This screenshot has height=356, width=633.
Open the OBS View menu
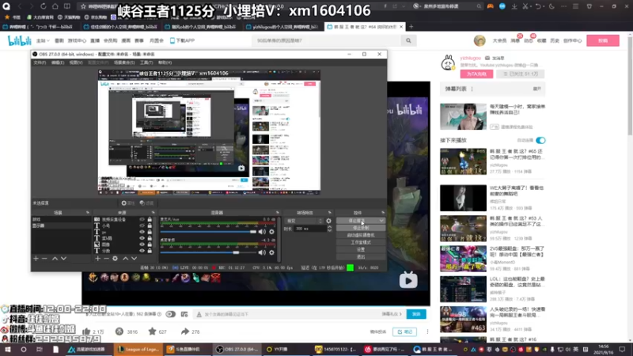76,62
